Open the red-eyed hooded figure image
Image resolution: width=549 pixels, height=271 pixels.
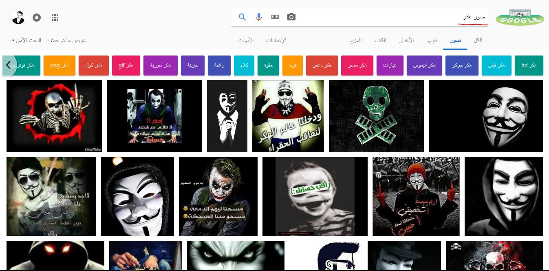coord(55,255)
